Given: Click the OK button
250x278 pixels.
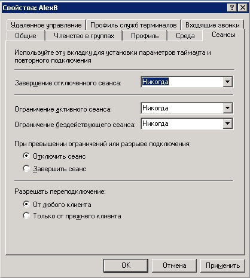Looking at the screenshot, I should pos(126,265).
